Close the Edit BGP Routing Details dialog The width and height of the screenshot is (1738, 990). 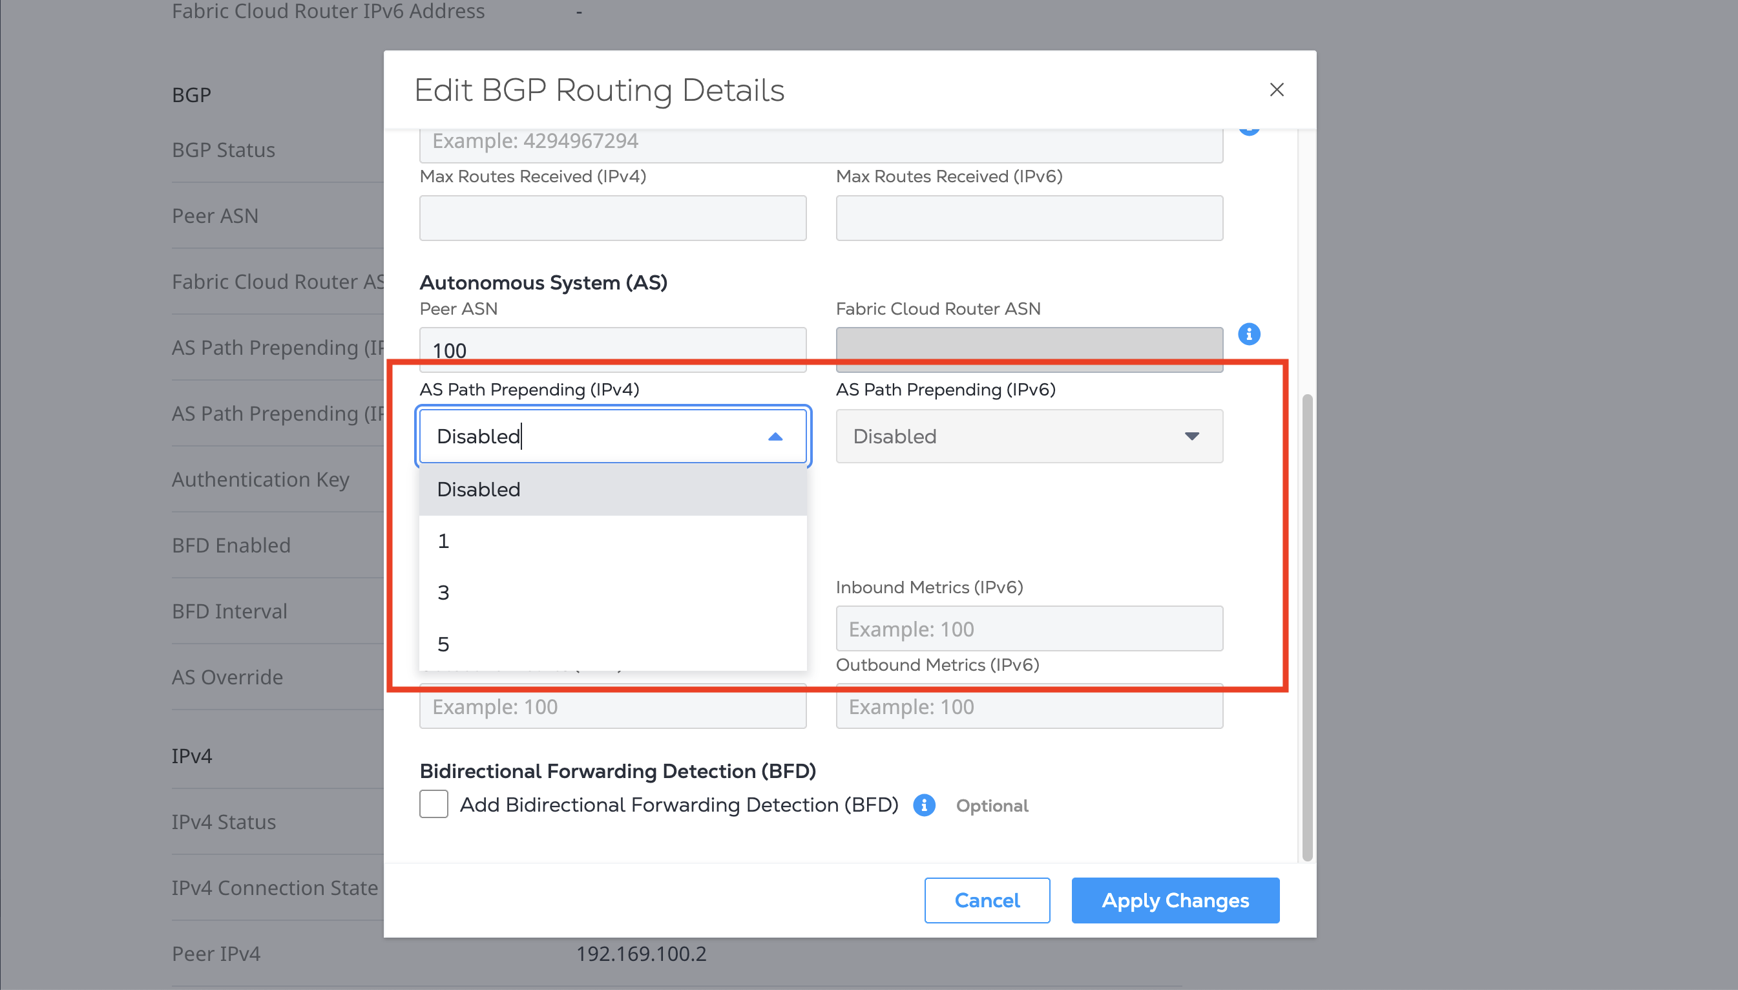tap(1277, 90)
